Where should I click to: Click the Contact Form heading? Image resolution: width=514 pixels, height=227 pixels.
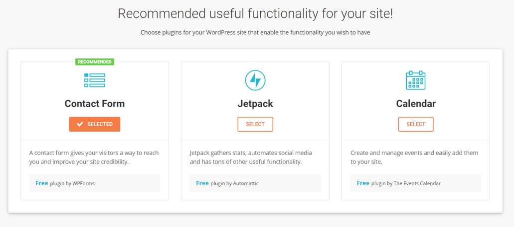tap(95, 104)
